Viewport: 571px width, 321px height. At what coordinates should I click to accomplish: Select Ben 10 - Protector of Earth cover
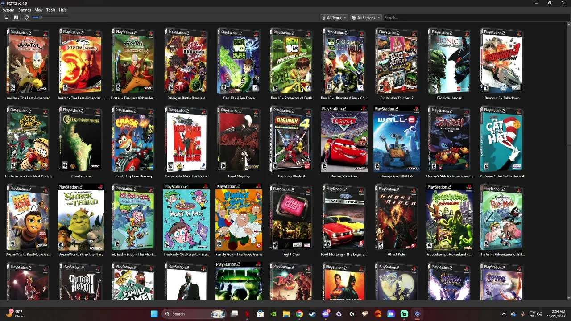(x=291, y=61)
